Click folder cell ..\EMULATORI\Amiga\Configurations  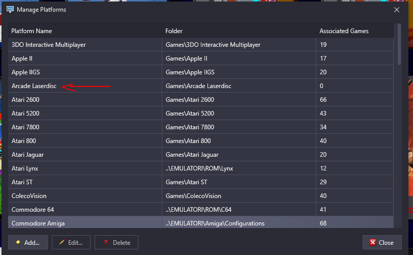pyautogui.click(x=239, y=222)
